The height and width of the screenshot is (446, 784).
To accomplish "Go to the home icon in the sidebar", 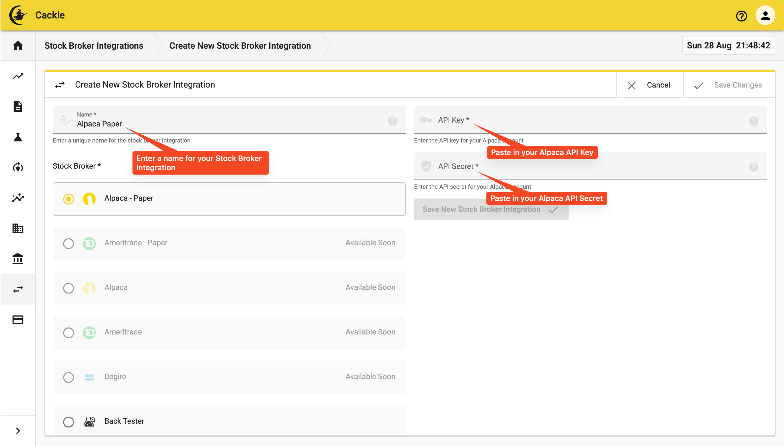I will pos(18,45).
